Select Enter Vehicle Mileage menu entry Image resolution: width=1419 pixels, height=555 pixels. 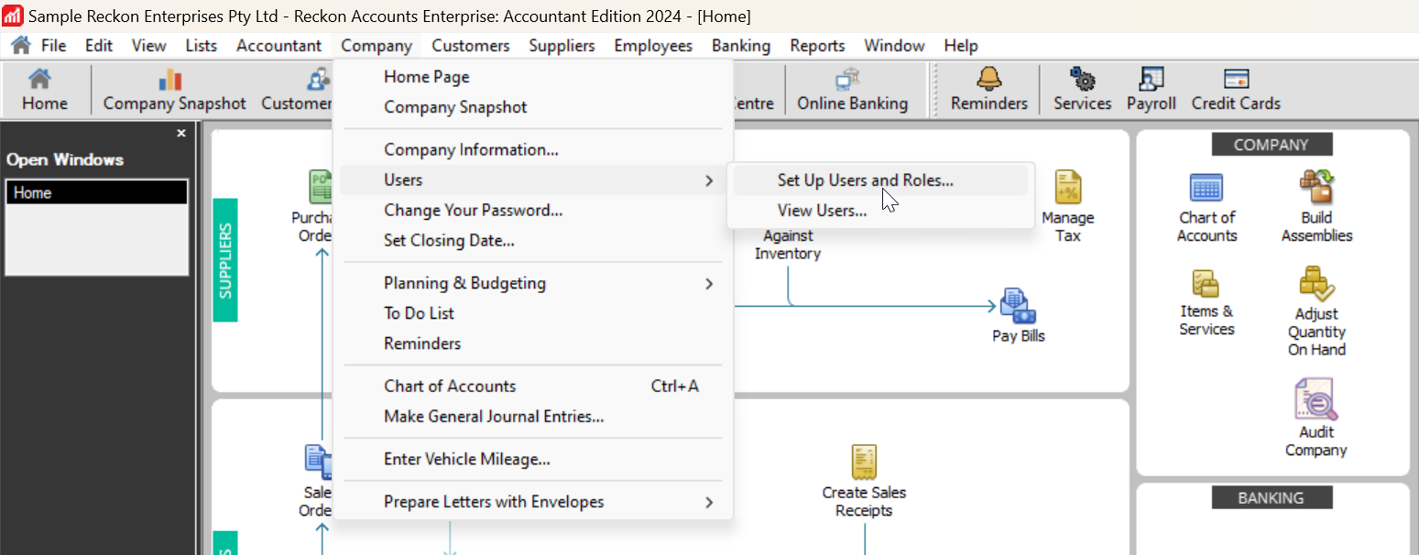tap(532, 459)
